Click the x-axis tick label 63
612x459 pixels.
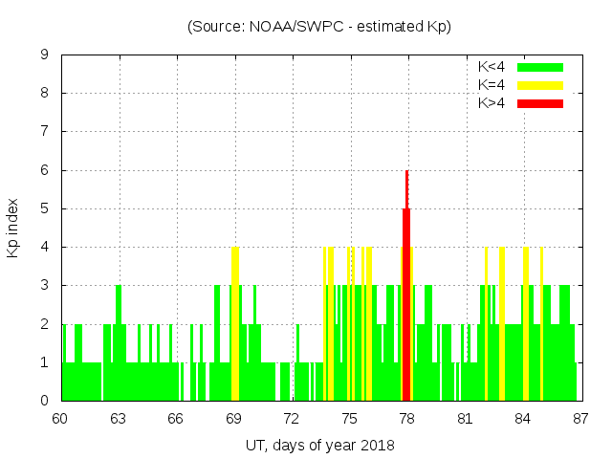[119, 418]
